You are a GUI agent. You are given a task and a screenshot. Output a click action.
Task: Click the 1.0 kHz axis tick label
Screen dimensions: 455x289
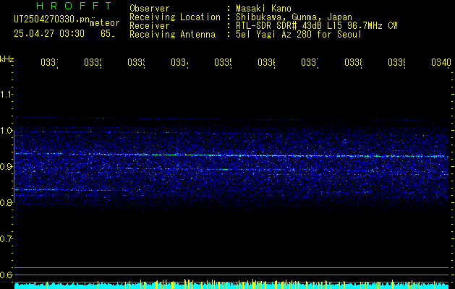click(x=6, y=131)
